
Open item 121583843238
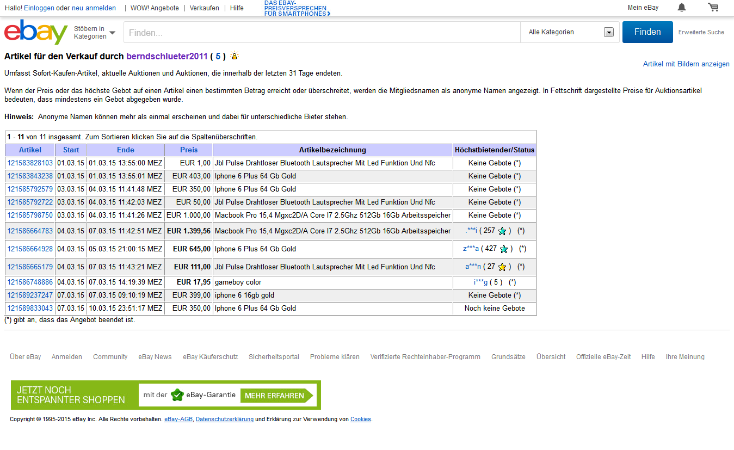(x=30, y=176)
